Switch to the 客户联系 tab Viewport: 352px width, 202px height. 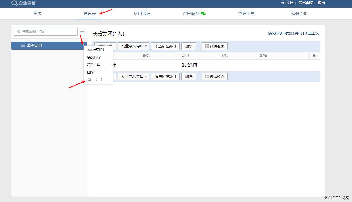click(191, 13)
